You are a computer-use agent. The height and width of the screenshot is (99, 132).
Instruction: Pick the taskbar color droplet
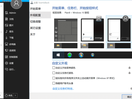129,73
